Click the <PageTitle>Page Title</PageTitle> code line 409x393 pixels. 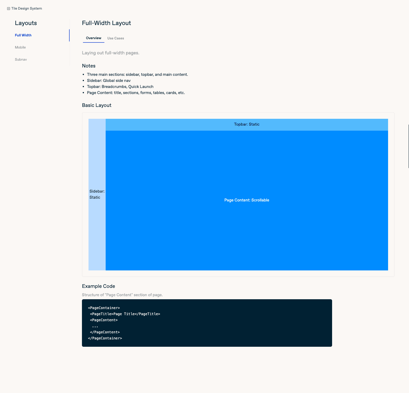125,314
